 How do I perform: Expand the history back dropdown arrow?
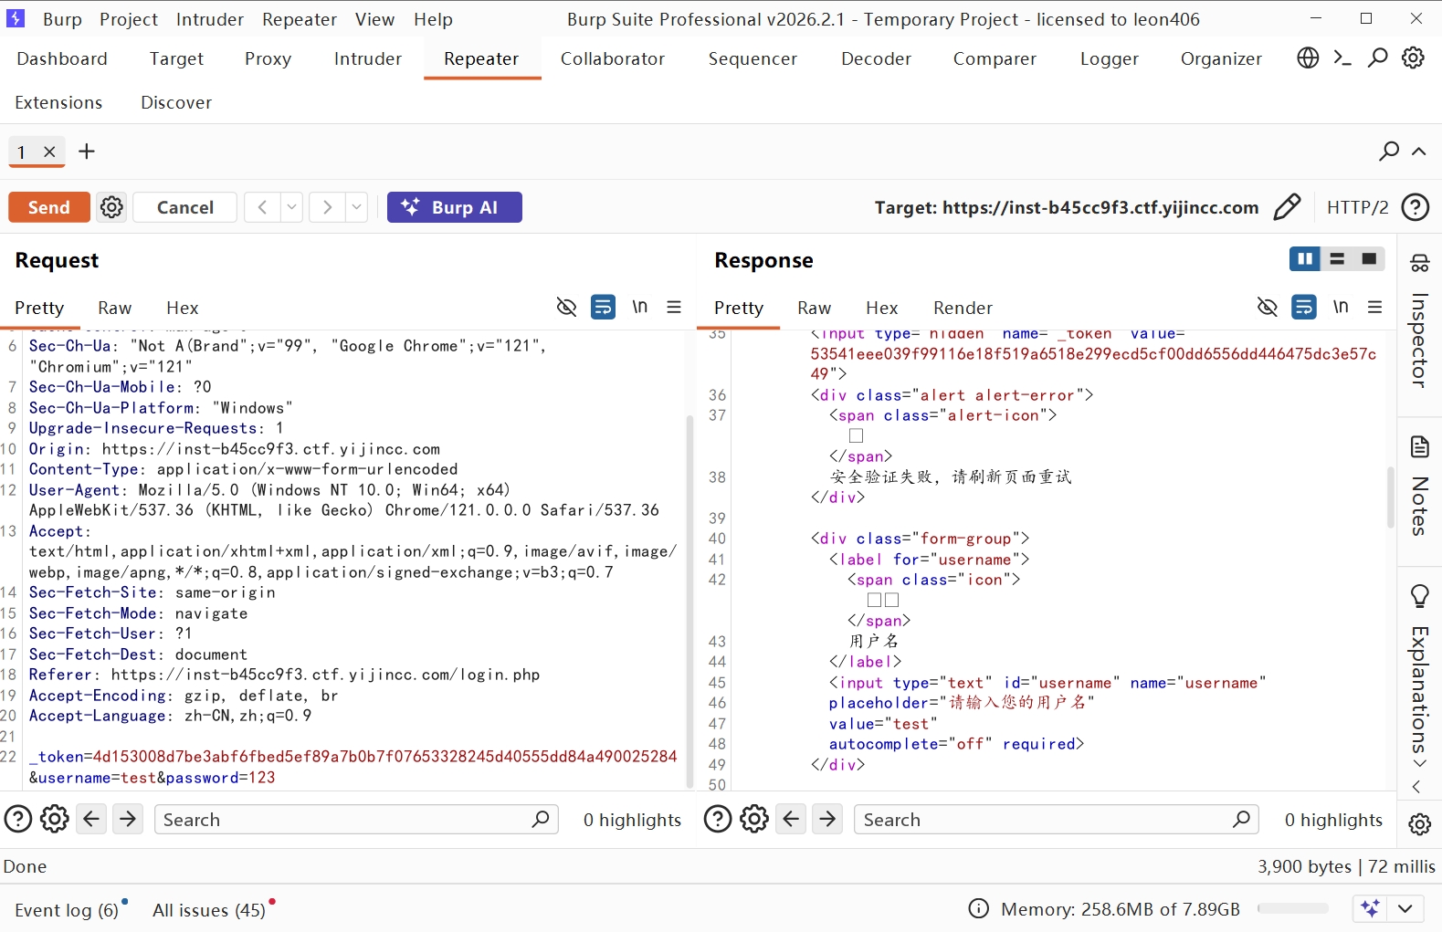pyautogui.click(x=291, y=207)
